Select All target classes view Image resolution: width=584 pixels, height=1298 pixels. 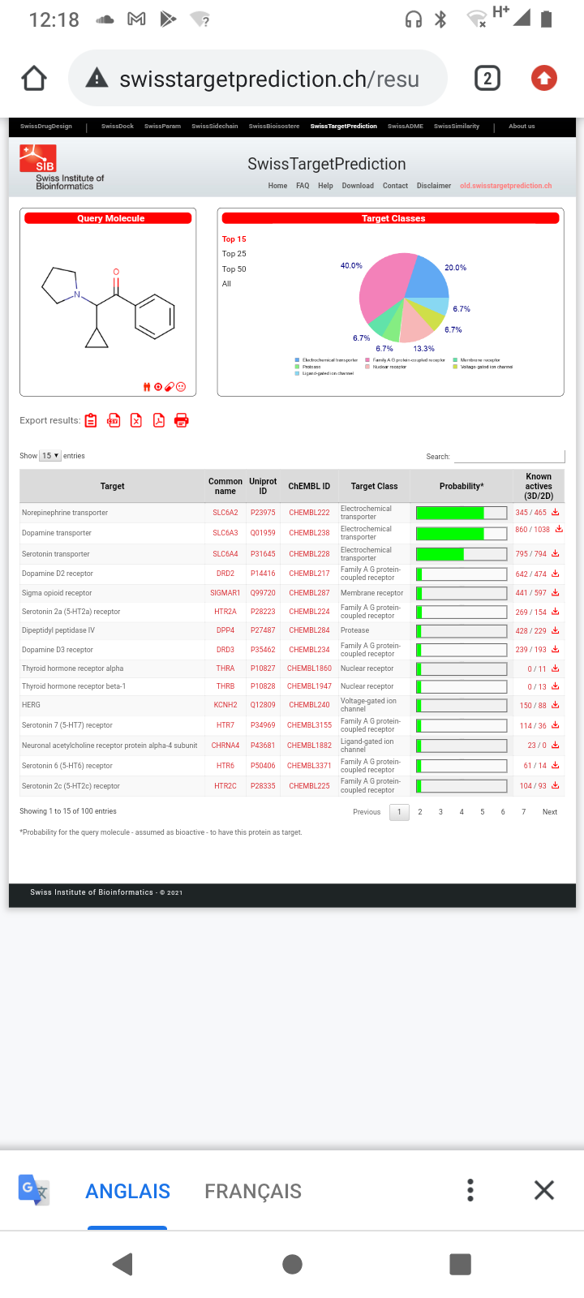tap(226, 284)
